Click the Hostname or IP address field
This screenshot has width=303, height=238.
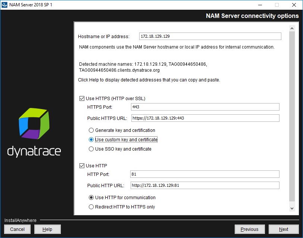click(x=210, y=36)
